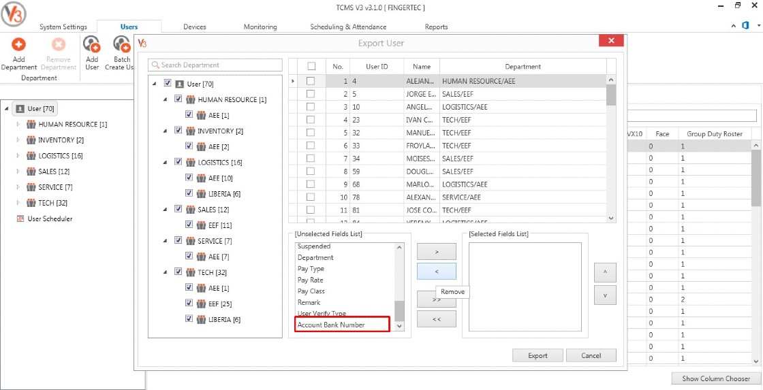The width and height of the screenshot is (763, 390).
Task: Click the search magnifier in Search Department
Action: (156, 65)
